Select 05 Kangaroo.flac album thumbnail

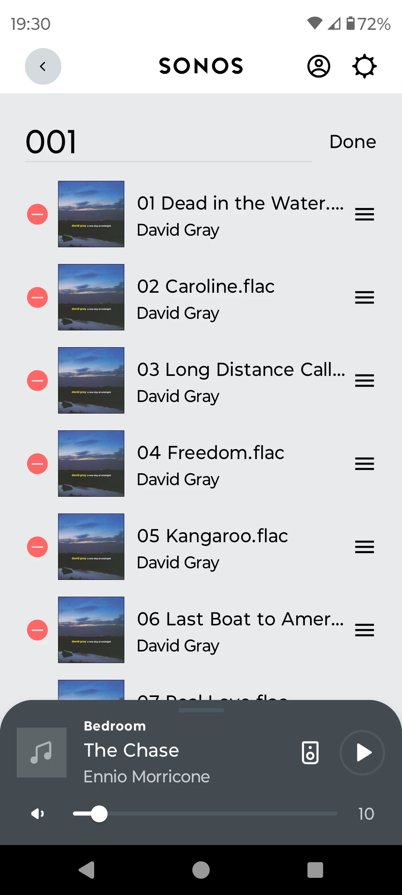(x=91, y=547)
